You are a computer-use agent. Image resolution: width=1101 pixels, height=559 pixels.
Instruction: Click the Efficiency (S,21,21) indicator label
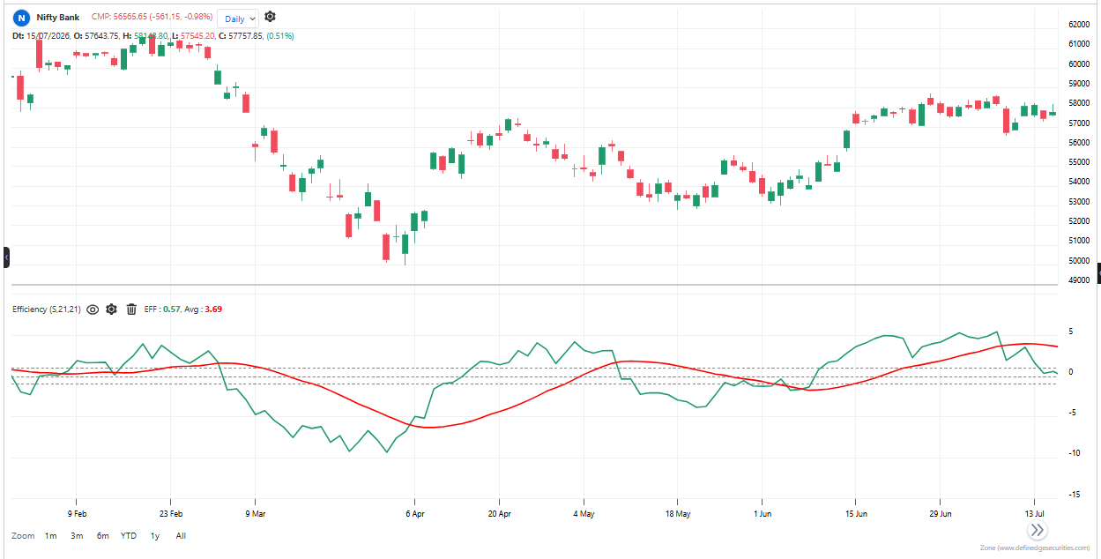pyautogui.click(x=46, y=309)
